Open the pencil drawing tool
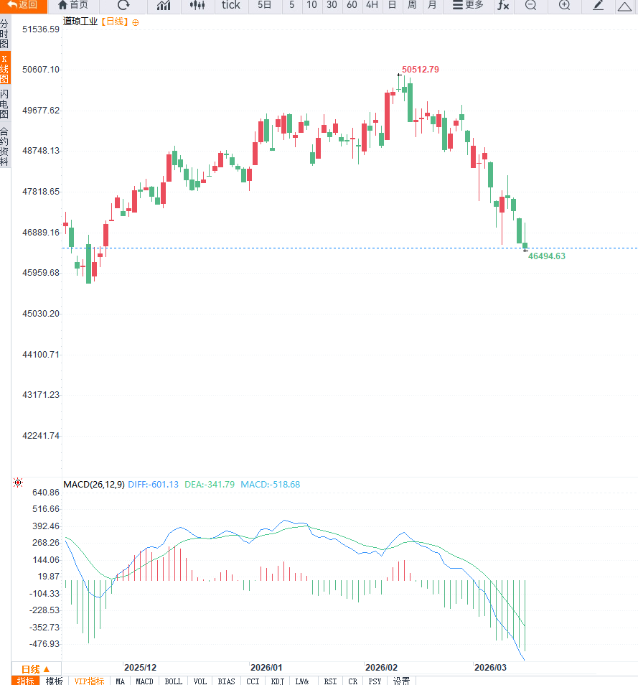The image size is (638, 685). pyautogui.click(x=599, y=5)
